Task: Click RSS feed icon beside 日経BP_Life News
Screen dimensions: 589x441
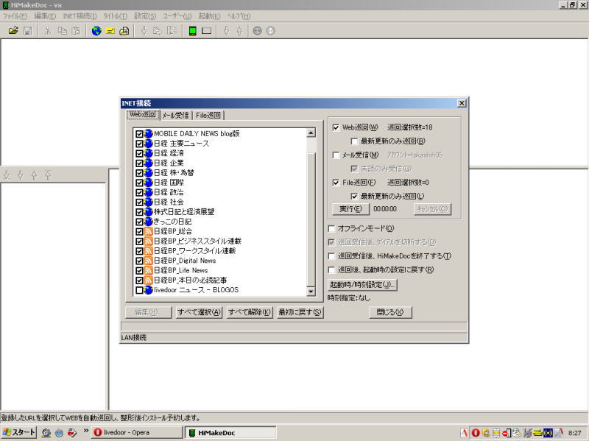Action: click(149, 270)
